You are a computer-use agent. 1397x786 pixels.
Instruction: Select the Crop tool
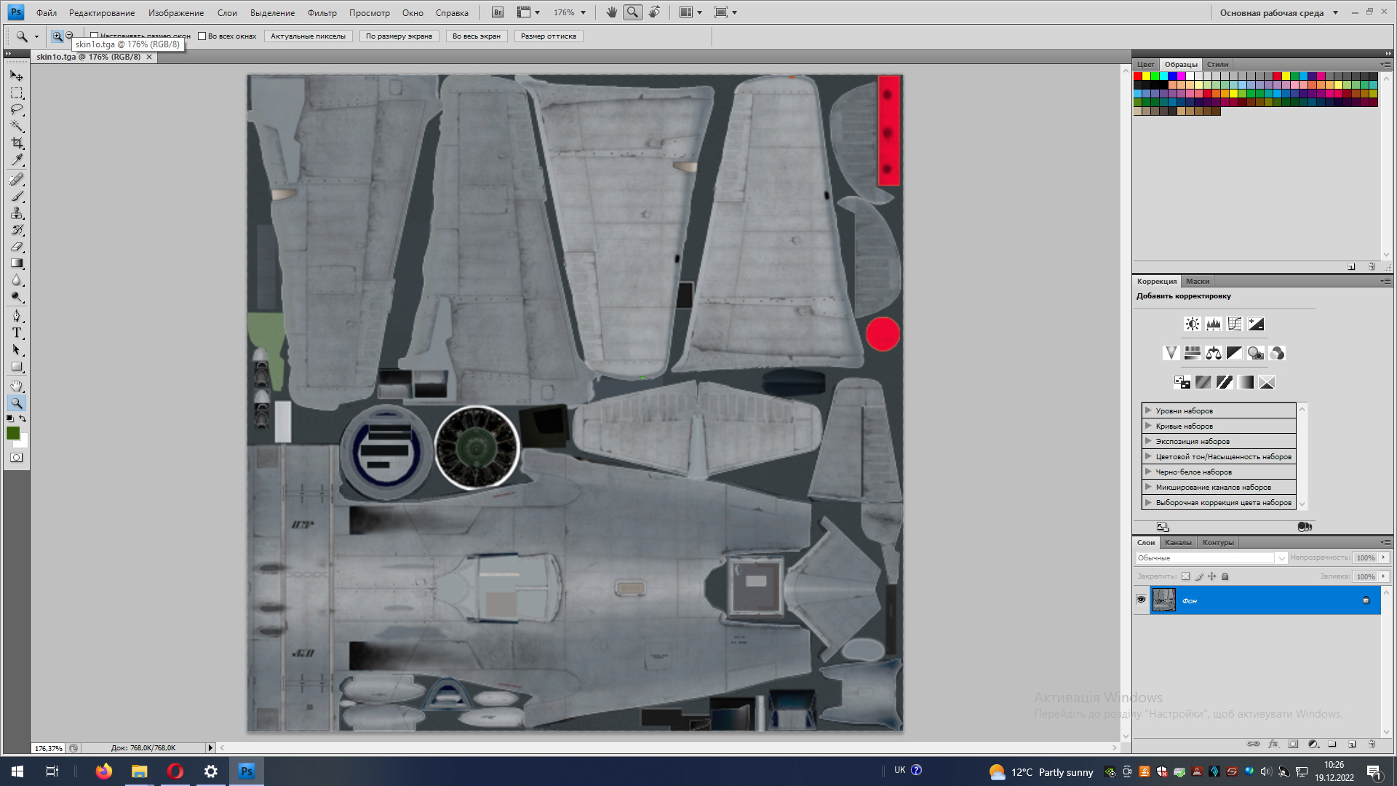click(17, 143)
